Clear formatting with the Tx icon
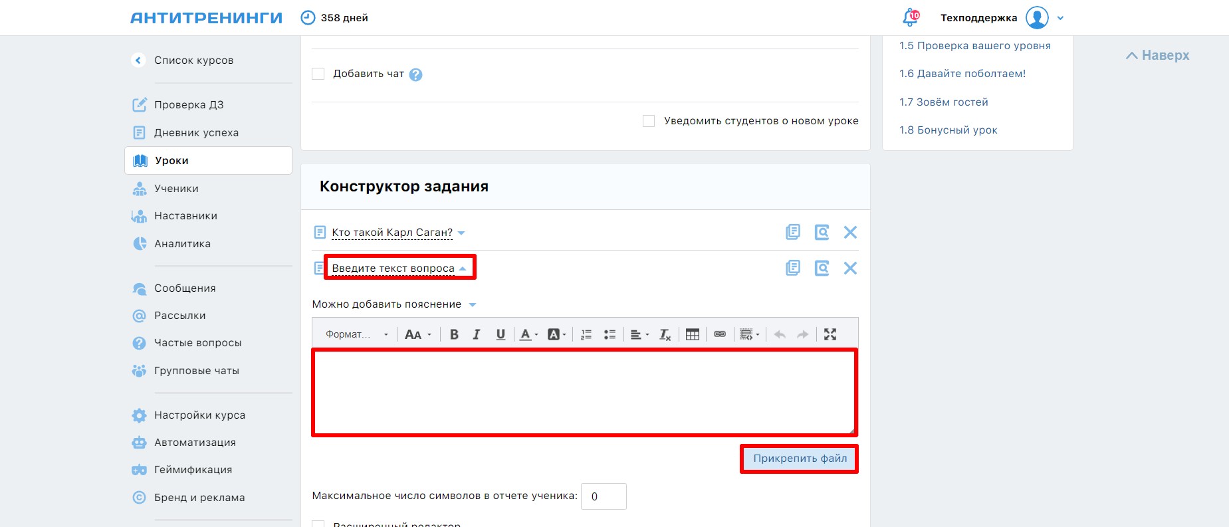The width and height of the screenshot is (1229, 527). pyautogui.click(x=665, y=334)
